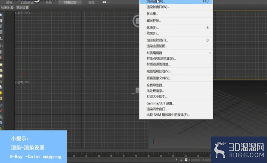Image resolution: width=267 pixels, height=163 pixels.
Task: Expand the 材质编辑器 submenu arrow
Action: (x=210, y=53)
